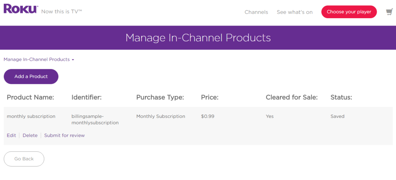Delete the monthly subscription product
Viewport: 396px width, 180px height.
[30, 135]
